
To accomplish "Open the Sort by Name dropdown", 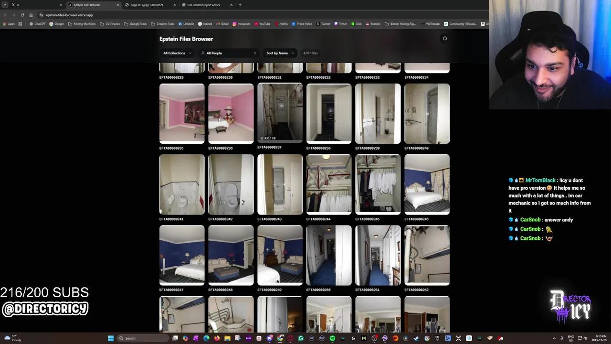I will pyautogui.click(x=280, y=53).
